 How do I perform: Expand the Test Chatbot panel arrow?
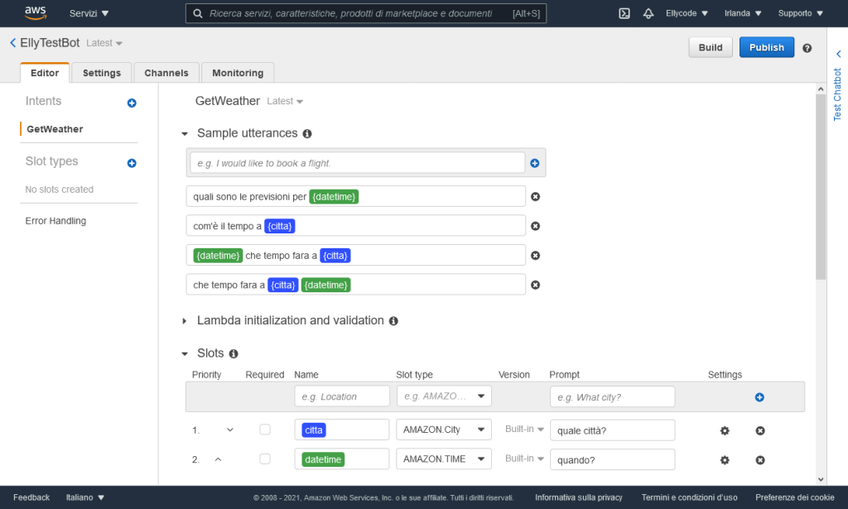pyautogui.click(x=838, y=54)
